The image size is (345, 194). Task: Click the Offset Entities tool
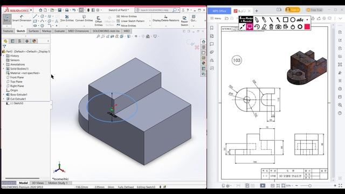[98, 21]
